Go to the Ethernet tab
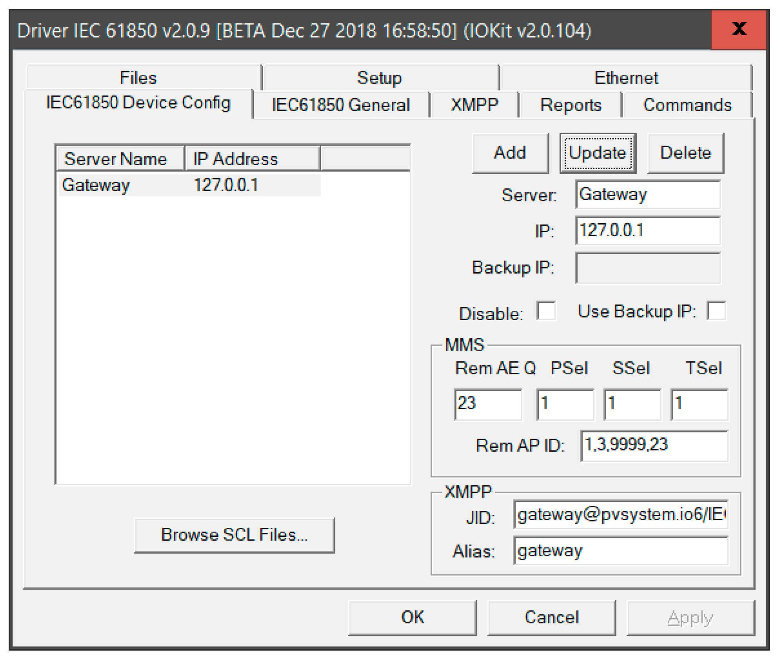Viewport: 779px width, 660px height. (626, 77)
